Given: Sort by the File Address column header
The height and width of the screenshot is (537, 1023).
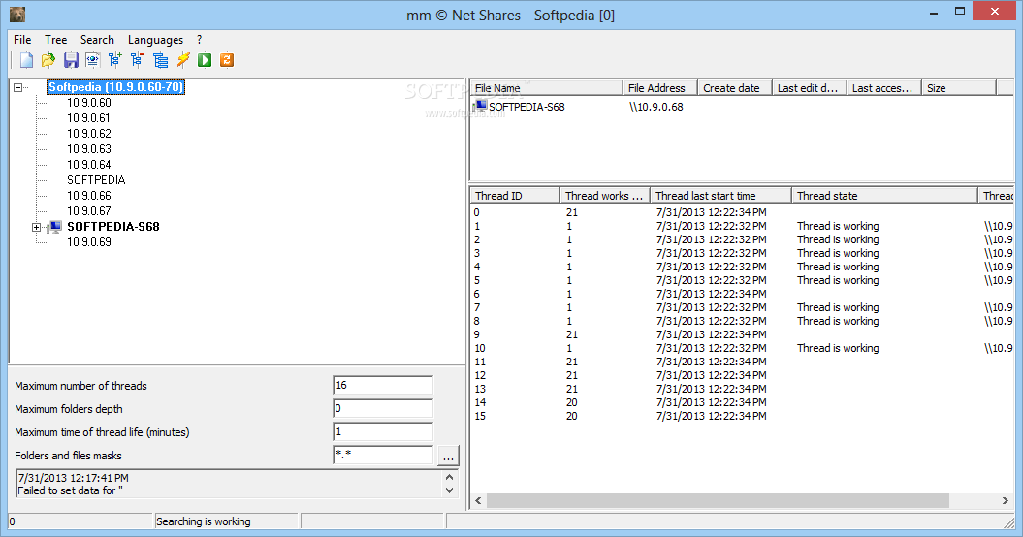Looking at the screenshot, I should click(x=659, y=88).
